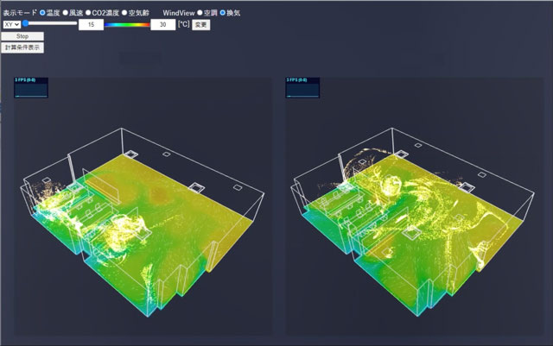Open the XY plane dropdown

coord(11,25)
